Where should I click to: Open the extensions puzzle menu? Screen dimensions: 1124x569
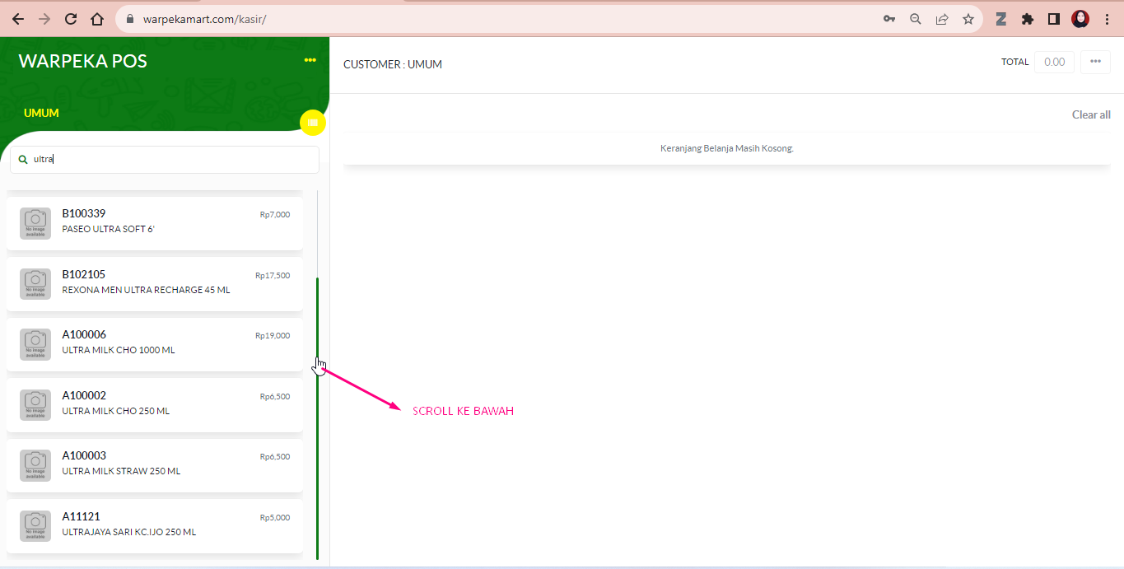point(1028,19)
